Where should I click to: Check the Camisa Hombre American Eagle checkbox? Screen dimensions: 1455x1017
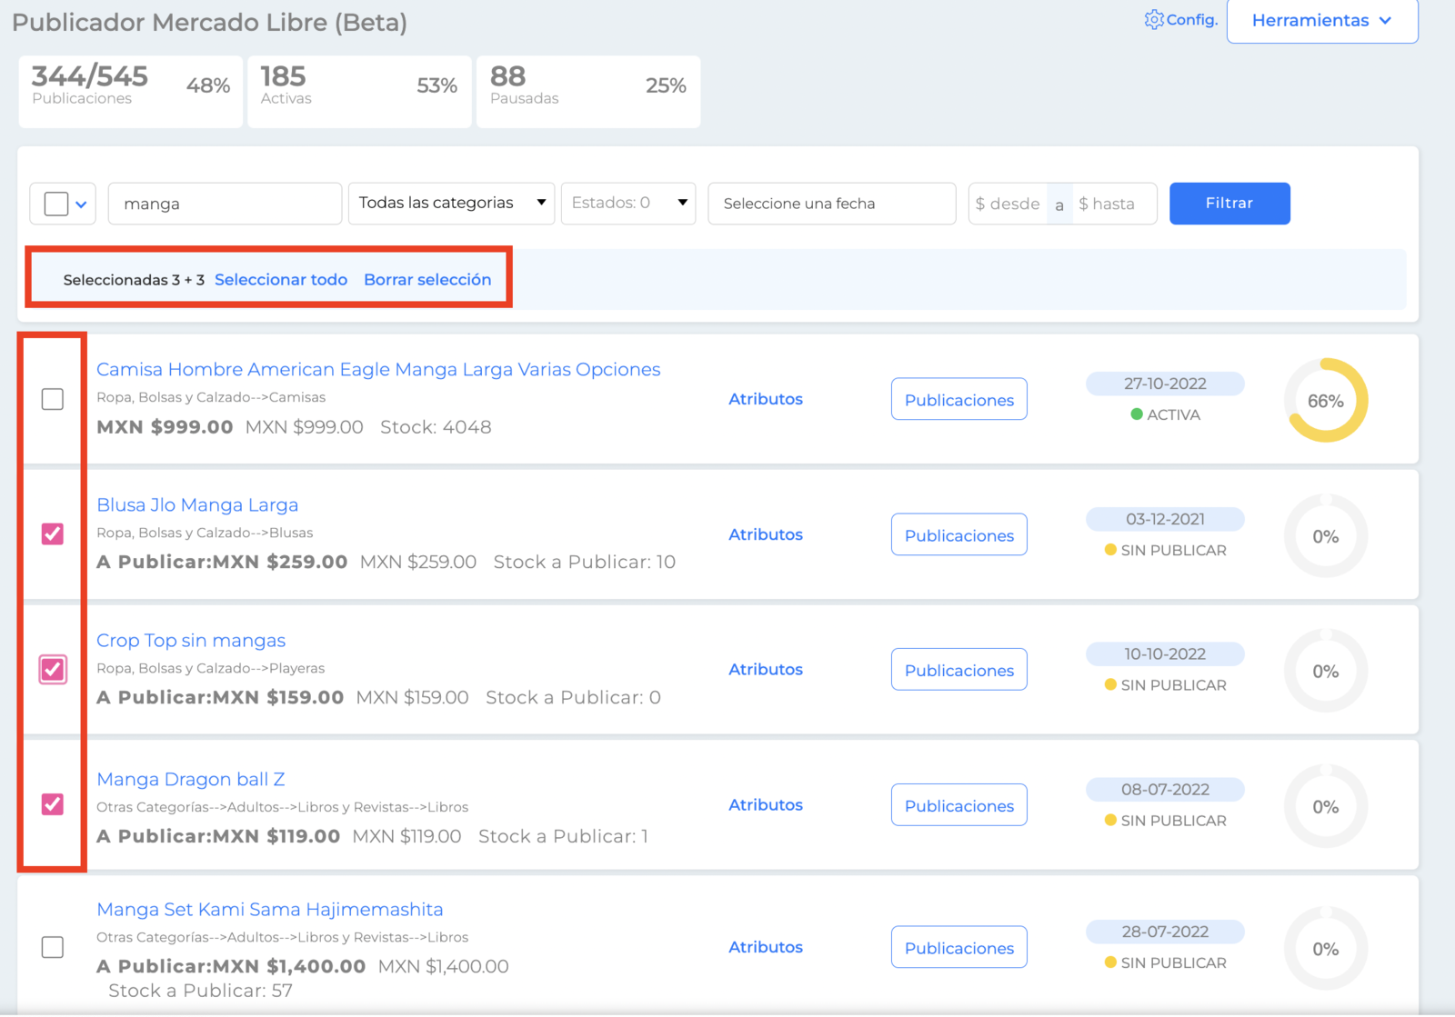click(x=53, y=399)
